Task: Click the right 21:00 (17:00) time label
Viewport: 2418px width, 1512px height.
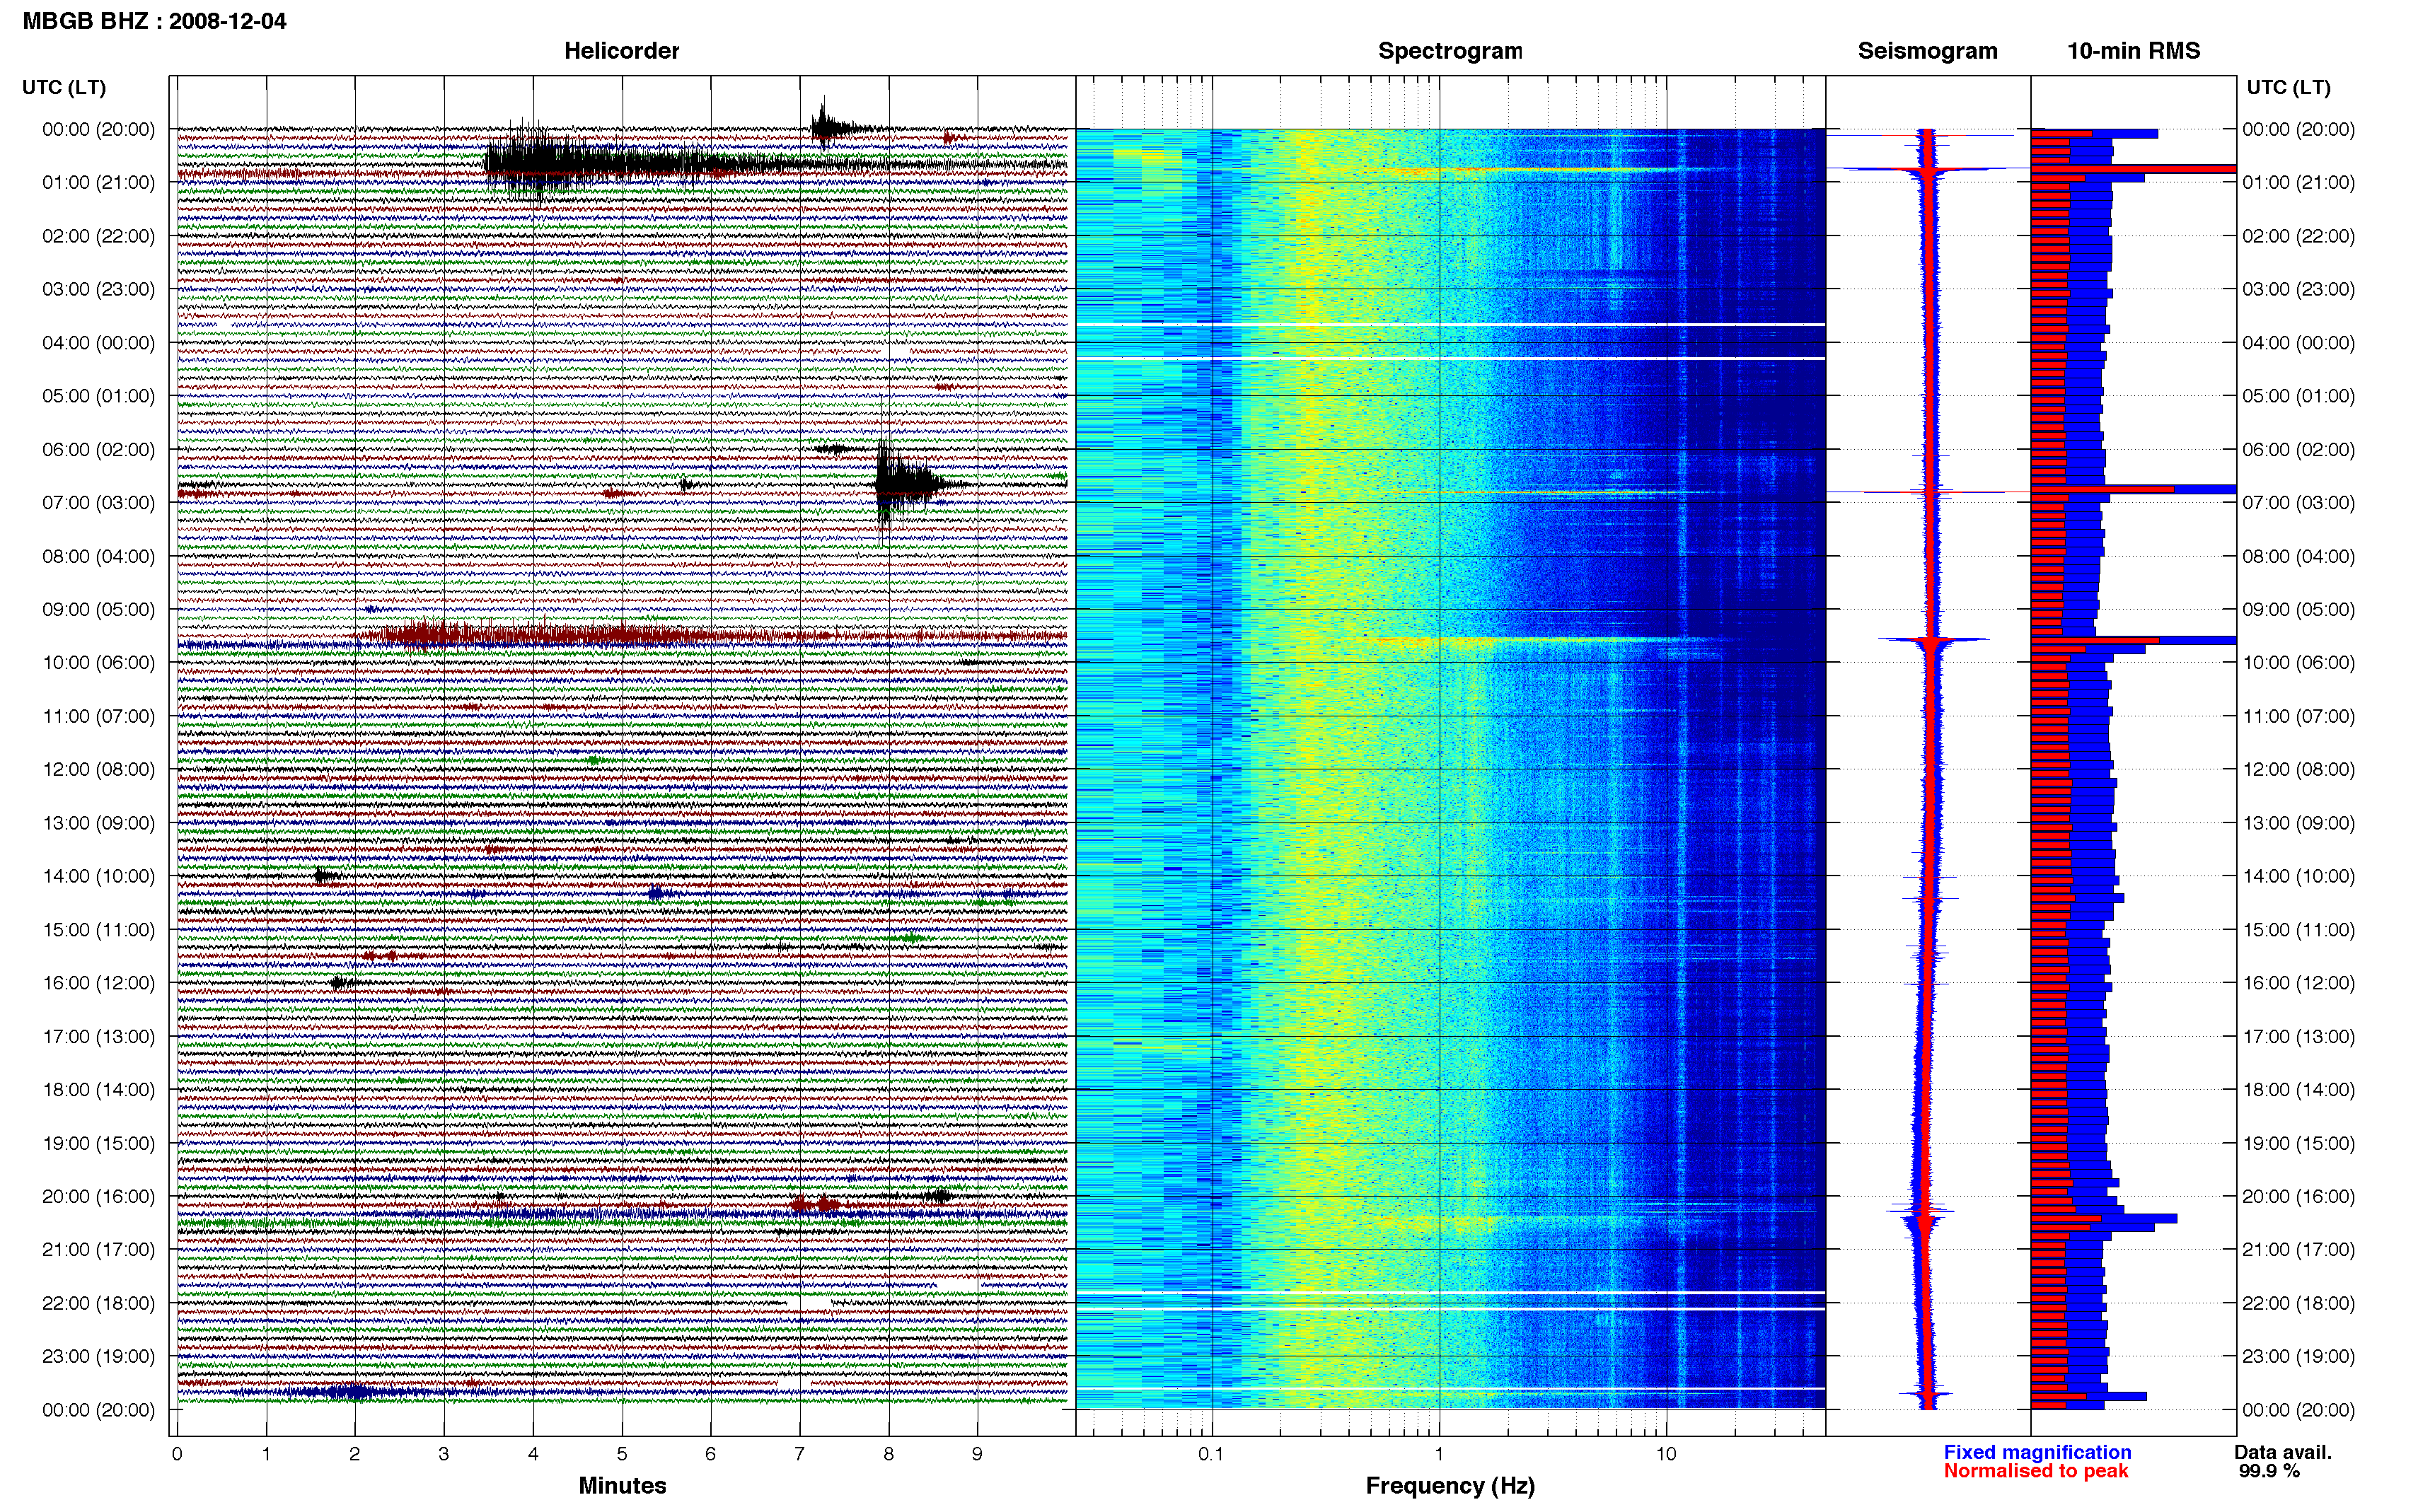Action: (x=2298, y=1249)
